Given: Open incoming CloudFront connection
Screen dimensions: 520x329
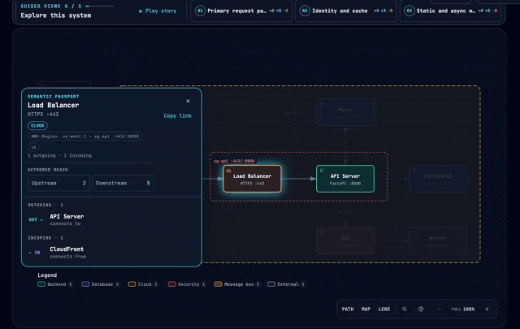Looking at the screenshot, I should point(111,253).
